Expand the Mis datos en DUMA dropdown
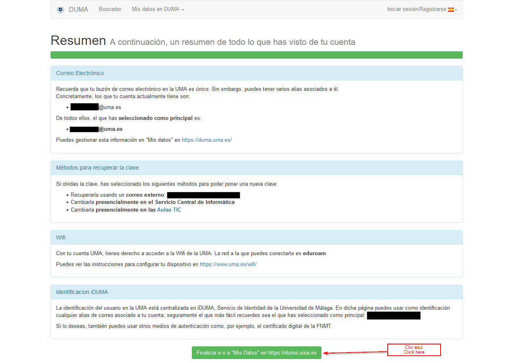The height and width of the screenshot is (363, 523). click(158, 9)
